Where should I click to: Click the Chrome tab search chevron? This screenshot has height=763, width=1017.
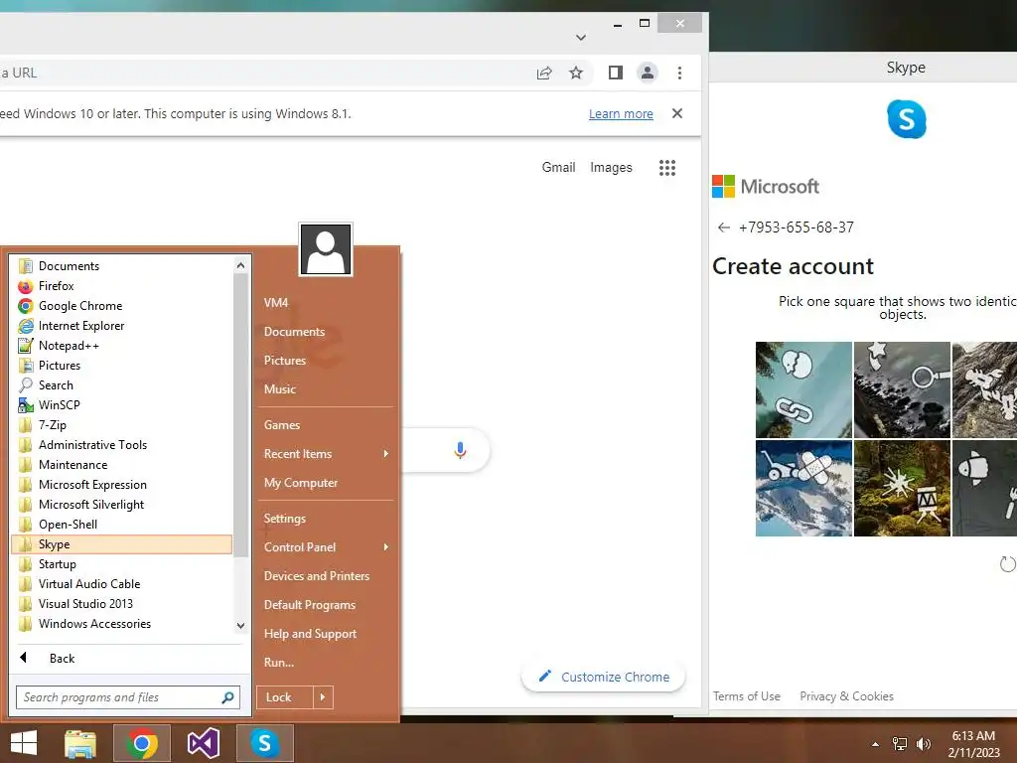point(581,38)
